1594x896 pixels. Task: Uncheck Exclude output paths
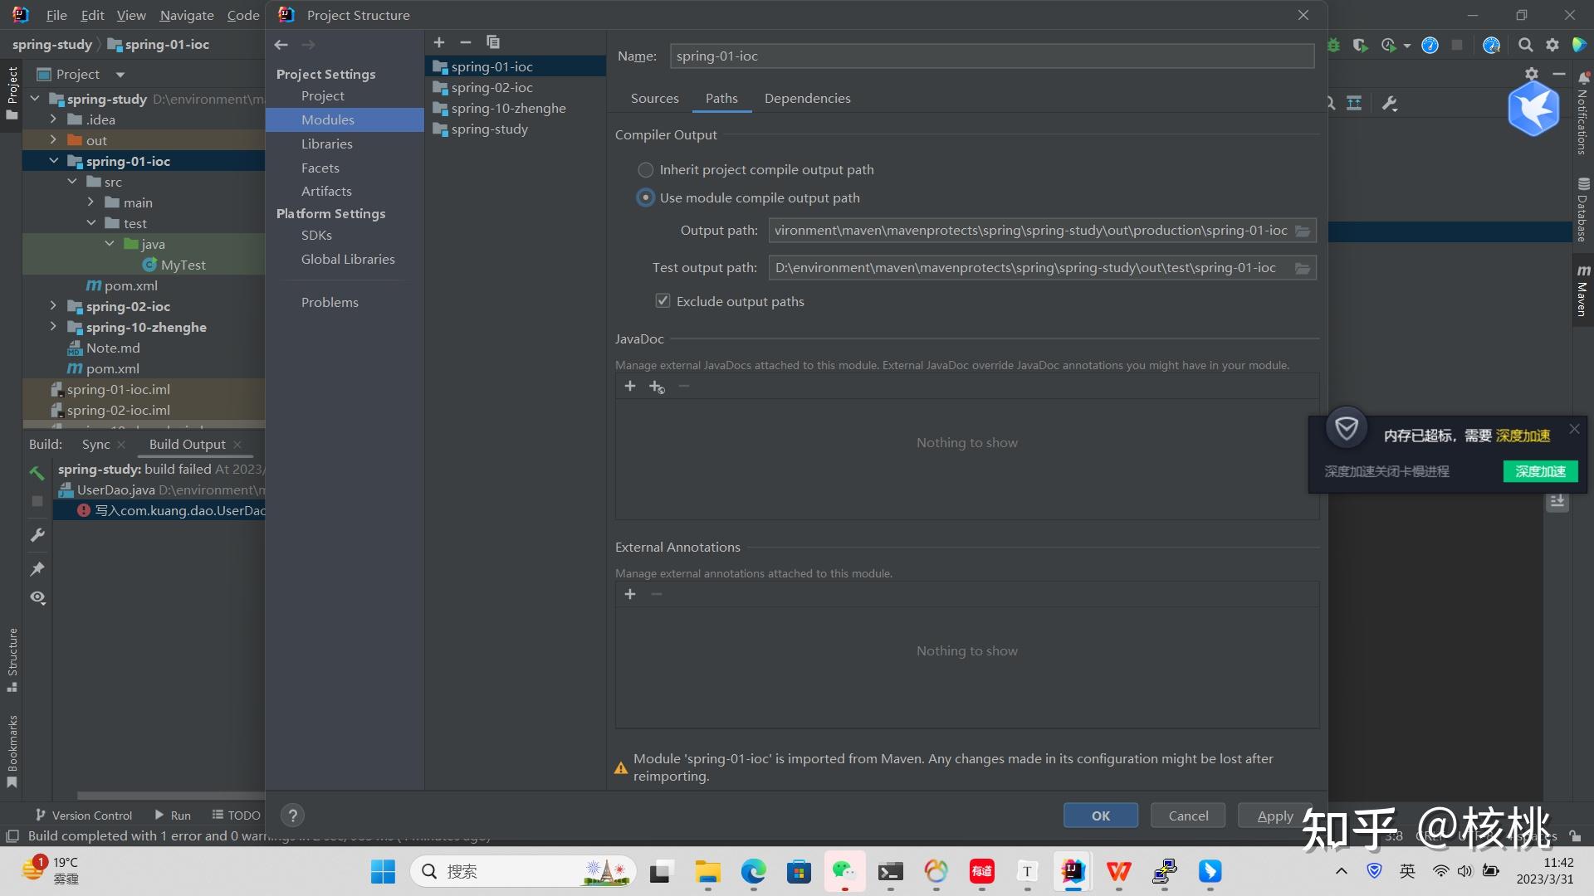pyautogui.click(x=663, y=300)
